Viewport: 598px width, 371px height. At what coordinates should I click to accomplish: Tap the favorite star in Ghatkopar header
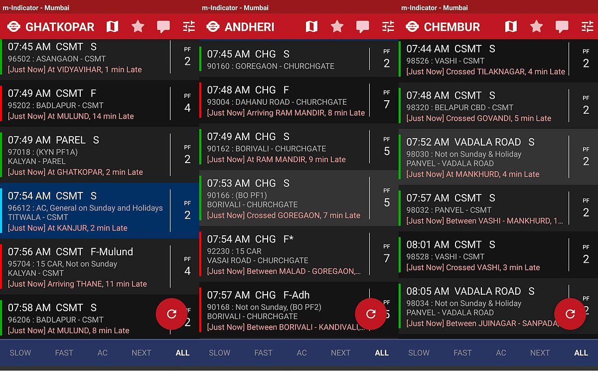(138, 26)
